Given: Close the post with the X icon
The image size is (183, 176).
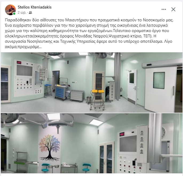Looking at the screenshot, I should point(173,9).
